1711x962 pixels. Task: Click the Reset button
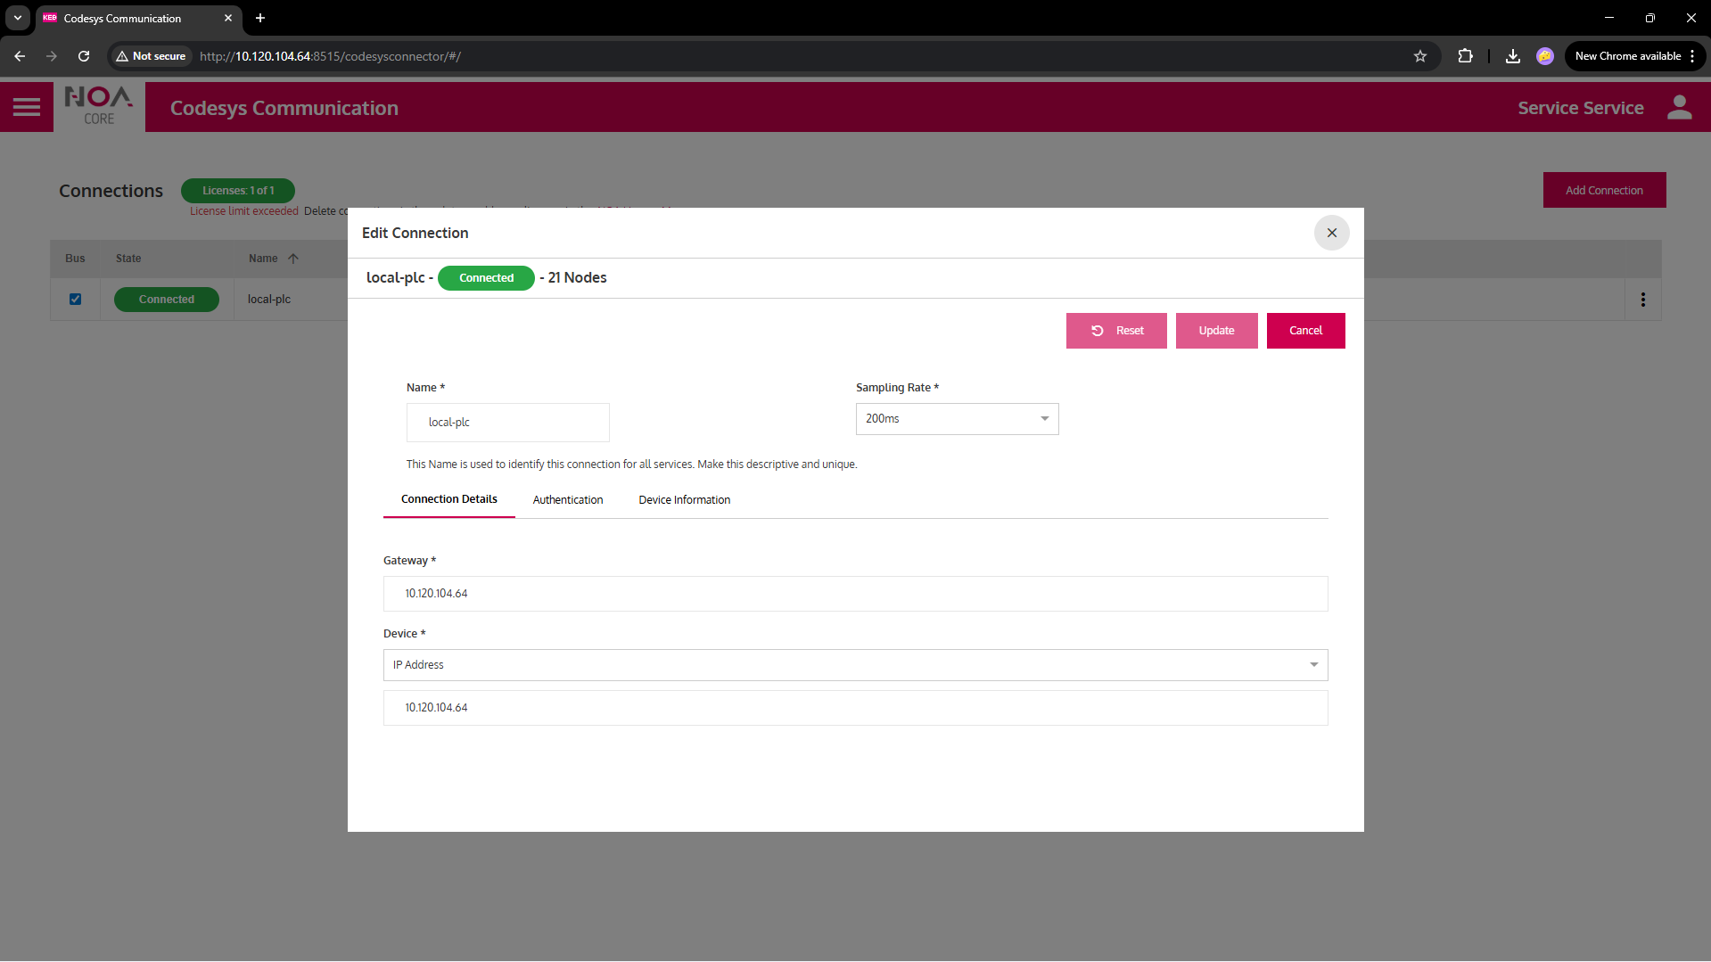point(1115,331)
